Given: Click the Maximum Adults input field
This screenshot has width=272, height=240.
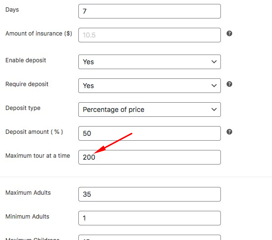Looking at the screenshot, I should coord(149,194).
